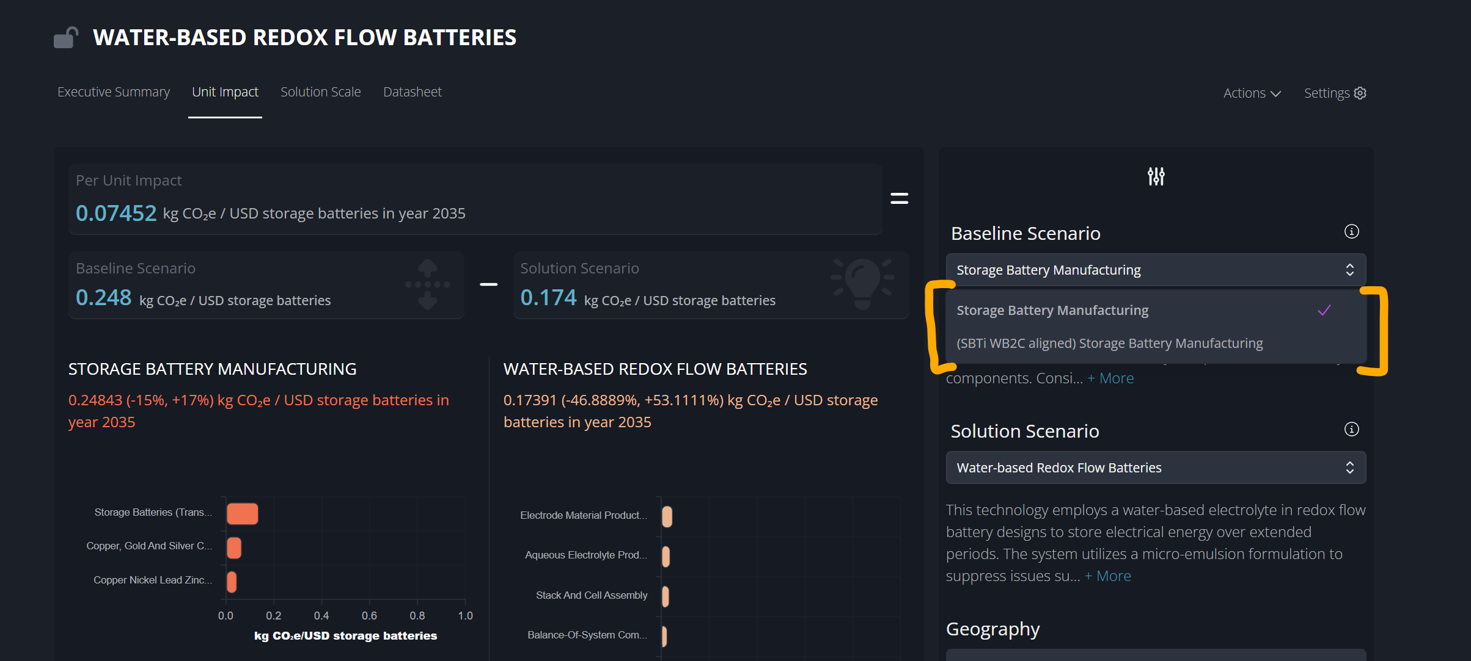Select SBTi WB2C aligned Storage Battery Manufacturing option
The width and height of the screenshot is (1471, 661).
(x=1156, y=344)
